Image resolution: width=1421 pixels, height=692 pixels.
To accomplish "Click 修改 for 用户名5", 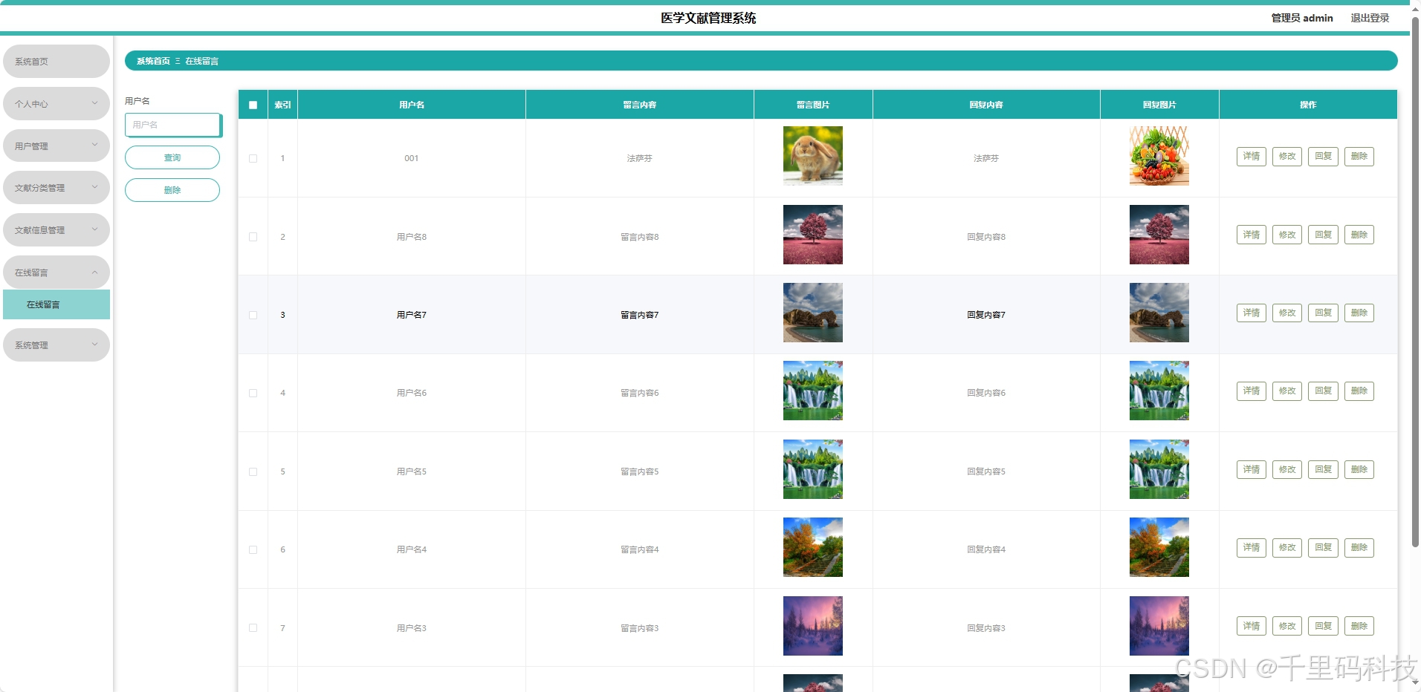I will pos(1287,469).
